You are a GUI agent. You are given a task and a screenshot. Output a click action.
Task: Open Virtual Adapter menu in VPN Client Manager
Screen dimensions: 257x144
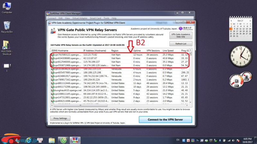pyautogui.click(x=80, y=18)
